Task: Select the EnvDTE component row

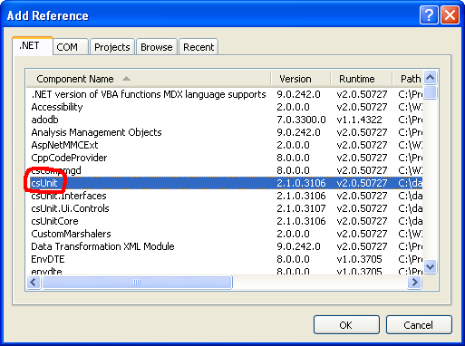Action: point(224,259)
